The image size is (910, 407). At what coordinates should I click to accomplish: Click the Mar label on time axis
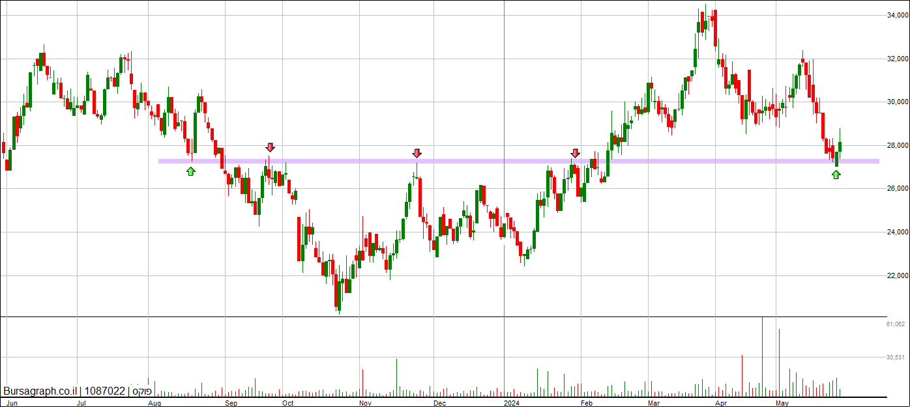pyautogui.click(x=654, y=403)
